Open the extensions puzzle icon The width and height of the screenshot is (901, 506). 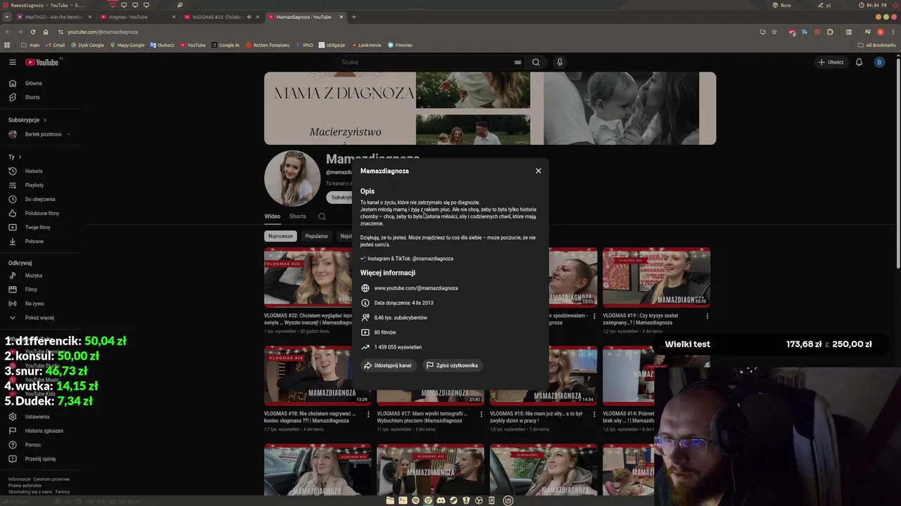830,32
